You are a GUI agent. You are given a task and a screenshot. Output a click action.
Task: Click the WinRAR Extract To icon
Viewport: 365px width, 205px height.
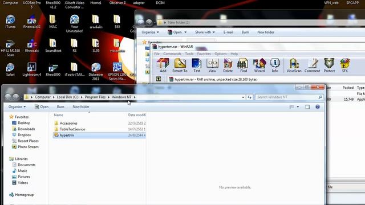[x=180, y=65]
